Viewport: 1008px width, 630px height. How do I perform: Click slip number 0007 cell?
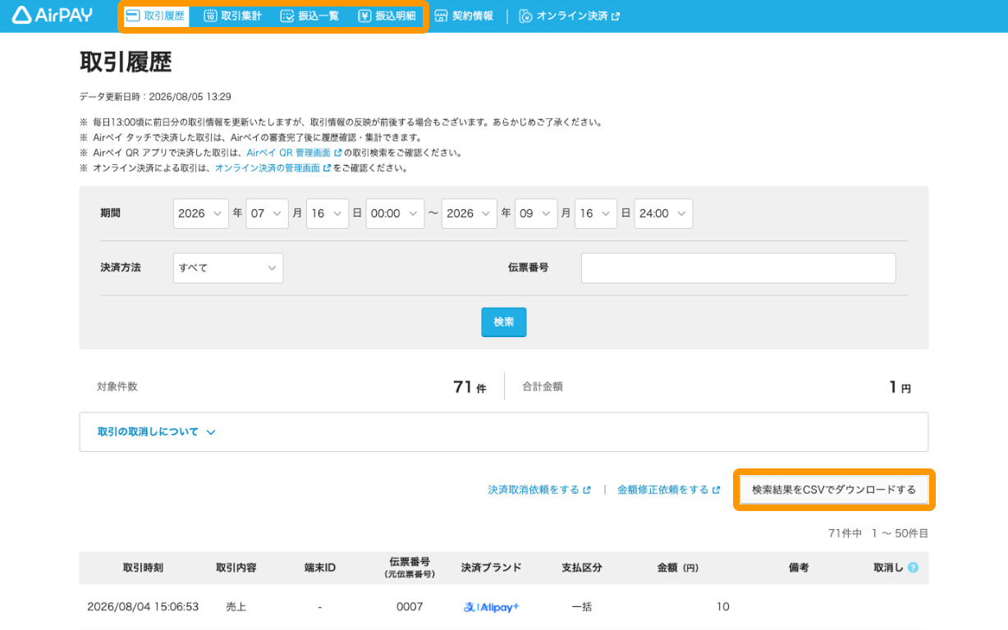(410, 607)
